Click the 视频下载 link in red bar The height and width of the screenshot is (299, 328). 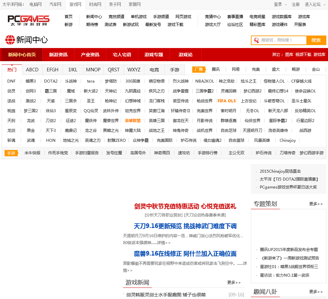[x=303, y=55]
